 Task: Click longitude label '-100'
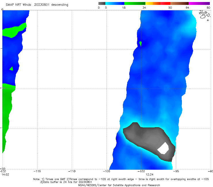pos(141,171)
